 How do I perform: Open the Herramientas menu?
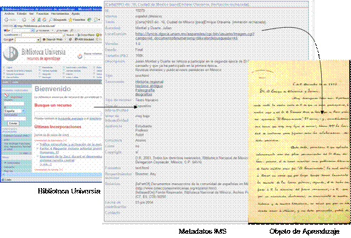[x=60, y=13]
